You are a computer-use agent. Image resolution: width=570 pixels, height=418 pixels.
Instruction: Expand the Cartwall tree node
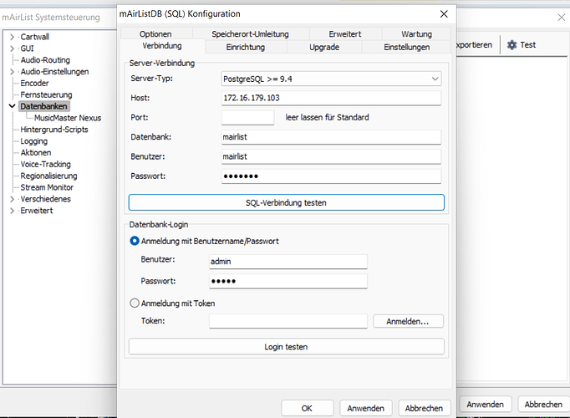point(12,37)
